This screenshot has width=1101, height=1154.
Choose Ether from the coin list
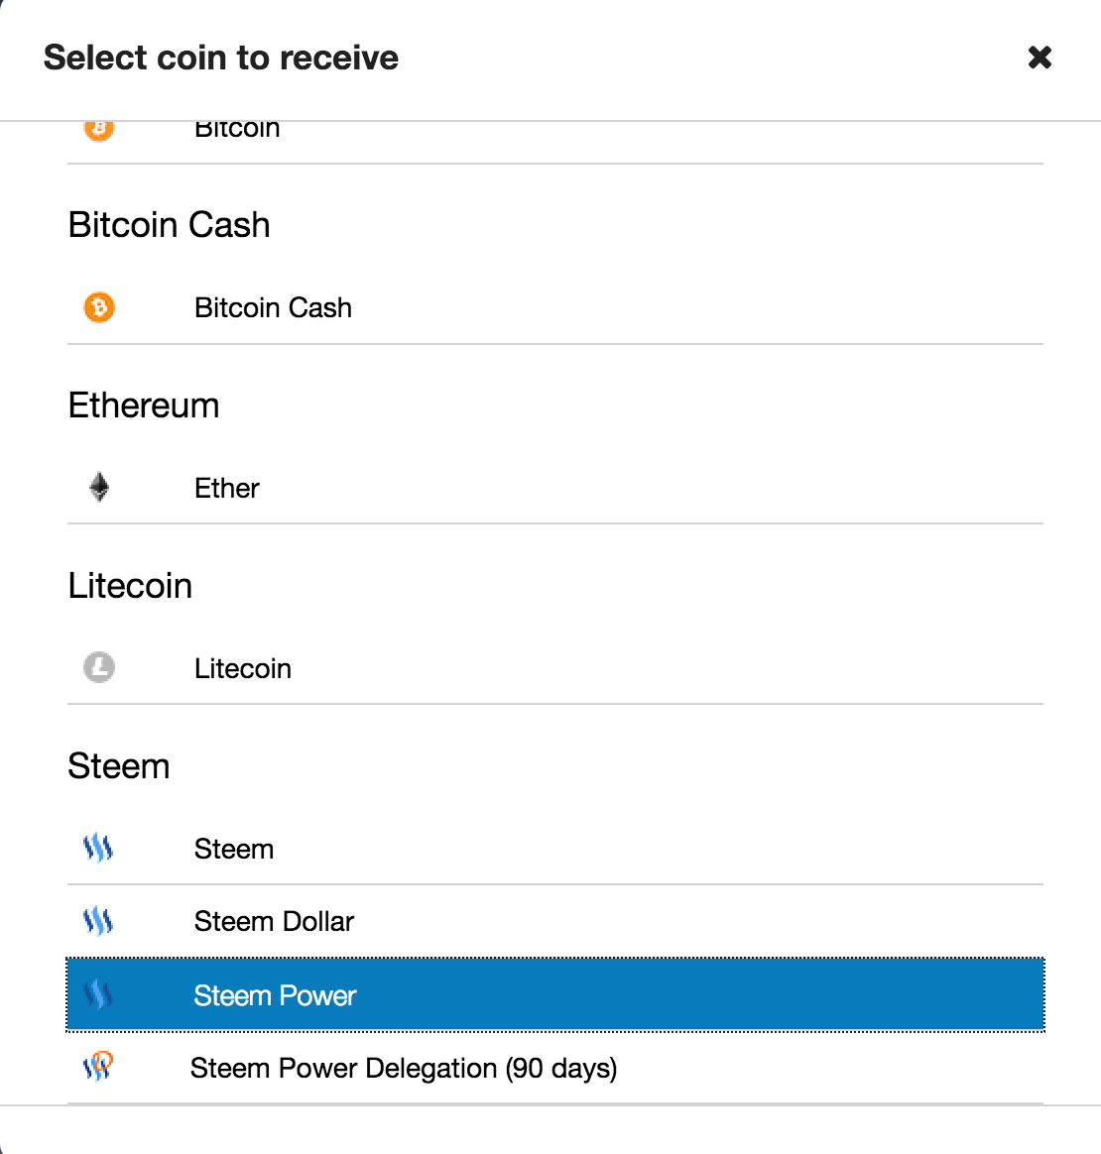(x=227, y=488)
